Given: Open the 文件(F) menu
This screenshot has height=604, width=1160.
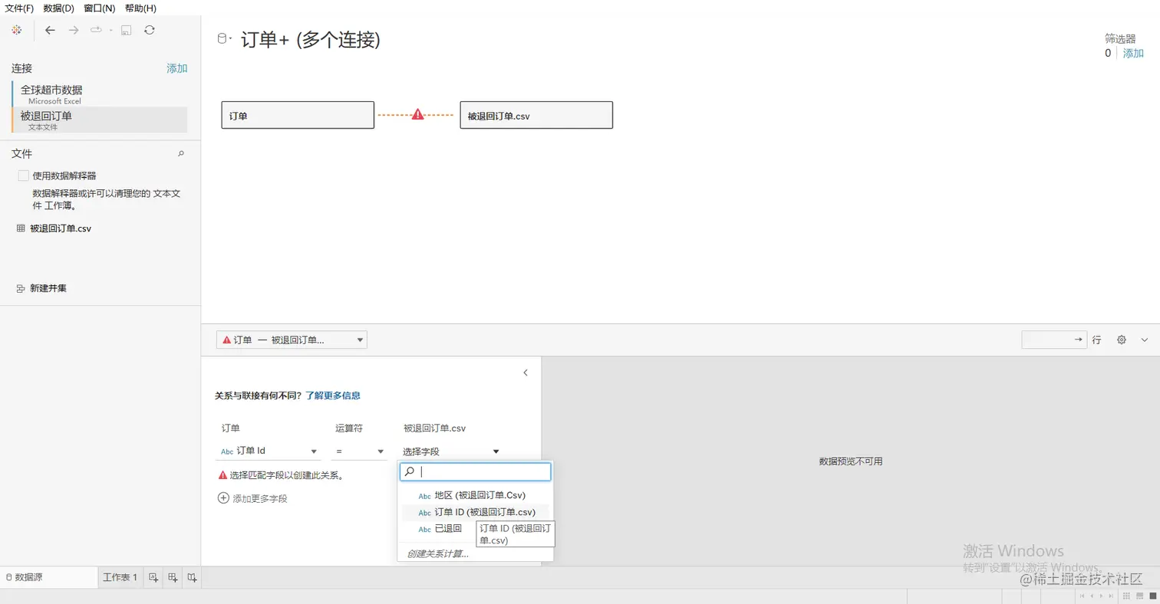Looking at the screenshot, I should coord(19,8).
